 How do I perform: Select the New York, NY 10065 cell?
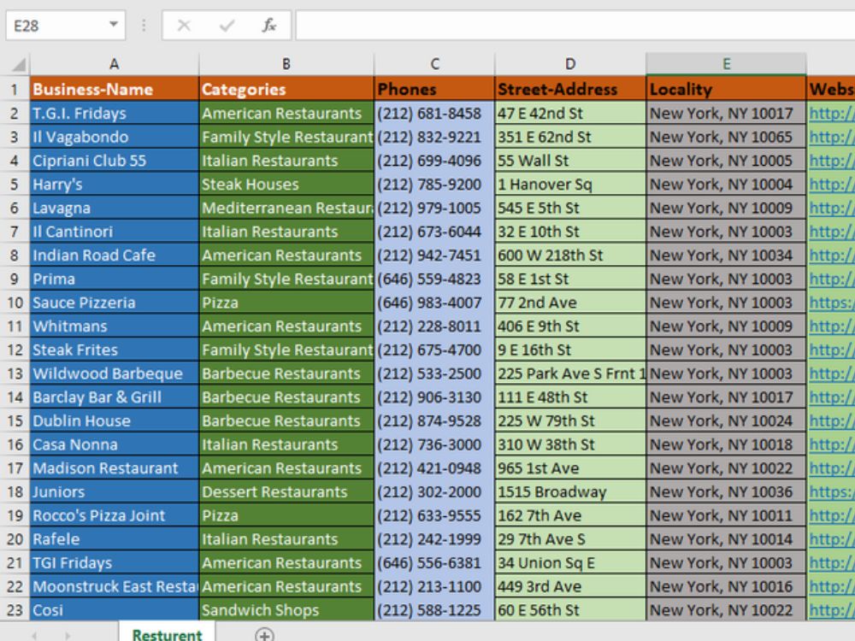pos(726,137)
